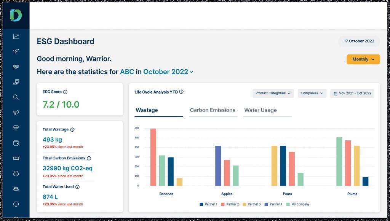Screen dimensions: 390x221
Task: Open the Nov 2021 - Oct 2022 date range
Action: pyautogui.click(x=352, y=93)
